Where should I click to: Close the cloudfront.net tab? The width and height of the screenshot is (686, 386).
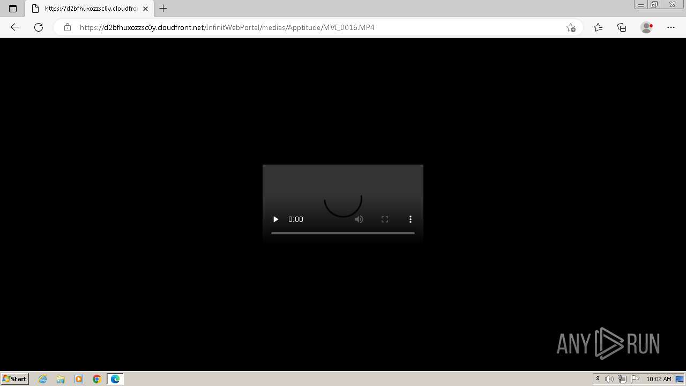point(145,9)
